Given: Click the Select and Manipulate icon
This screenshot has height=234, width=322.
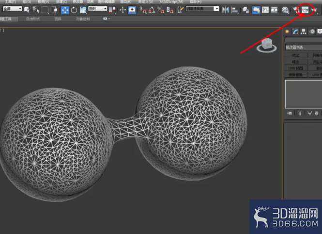Looking at the screenshot, I should click(x=123, y=10).
